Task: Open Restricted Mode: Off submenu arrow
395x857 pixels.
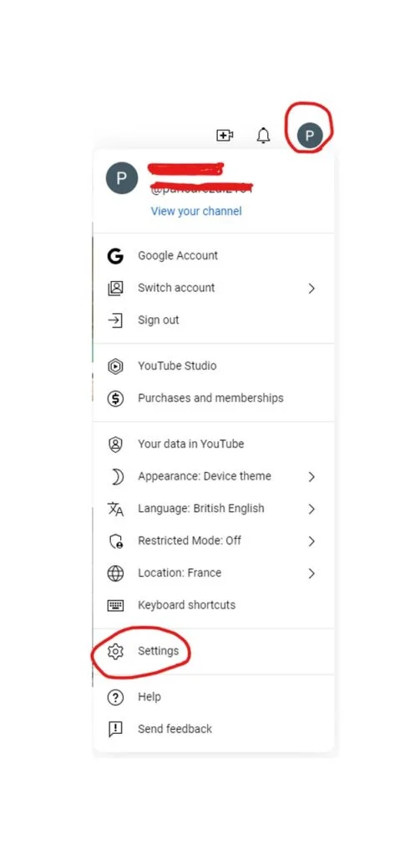Action: (x=311, y=541)
